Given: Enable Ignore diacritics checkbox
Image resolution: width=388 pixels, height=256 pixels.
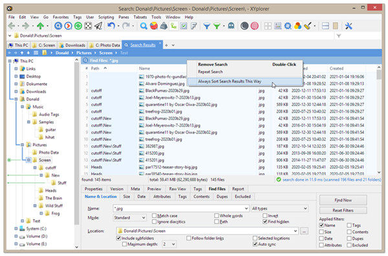Looking at the screenshot, I should click(x=154, y=221).
